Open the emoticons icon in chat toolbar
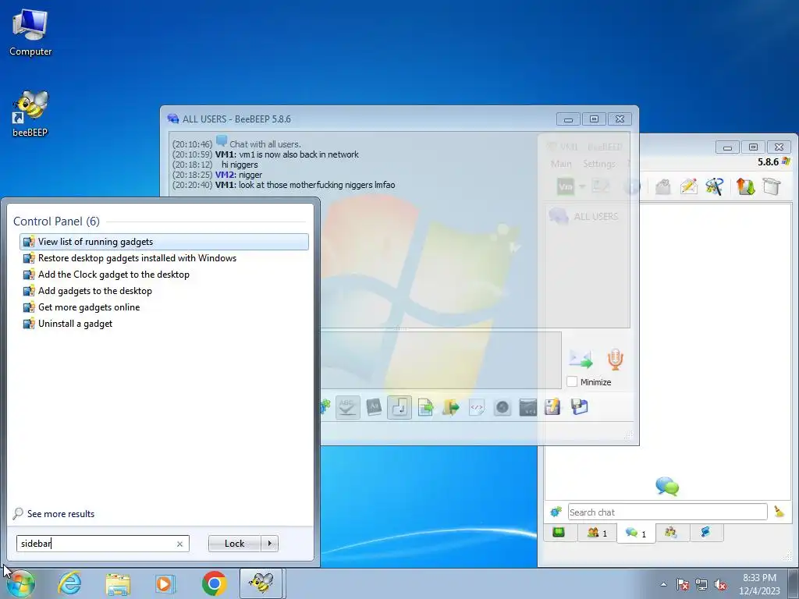799x599 pixels. (x=325, y=407)
